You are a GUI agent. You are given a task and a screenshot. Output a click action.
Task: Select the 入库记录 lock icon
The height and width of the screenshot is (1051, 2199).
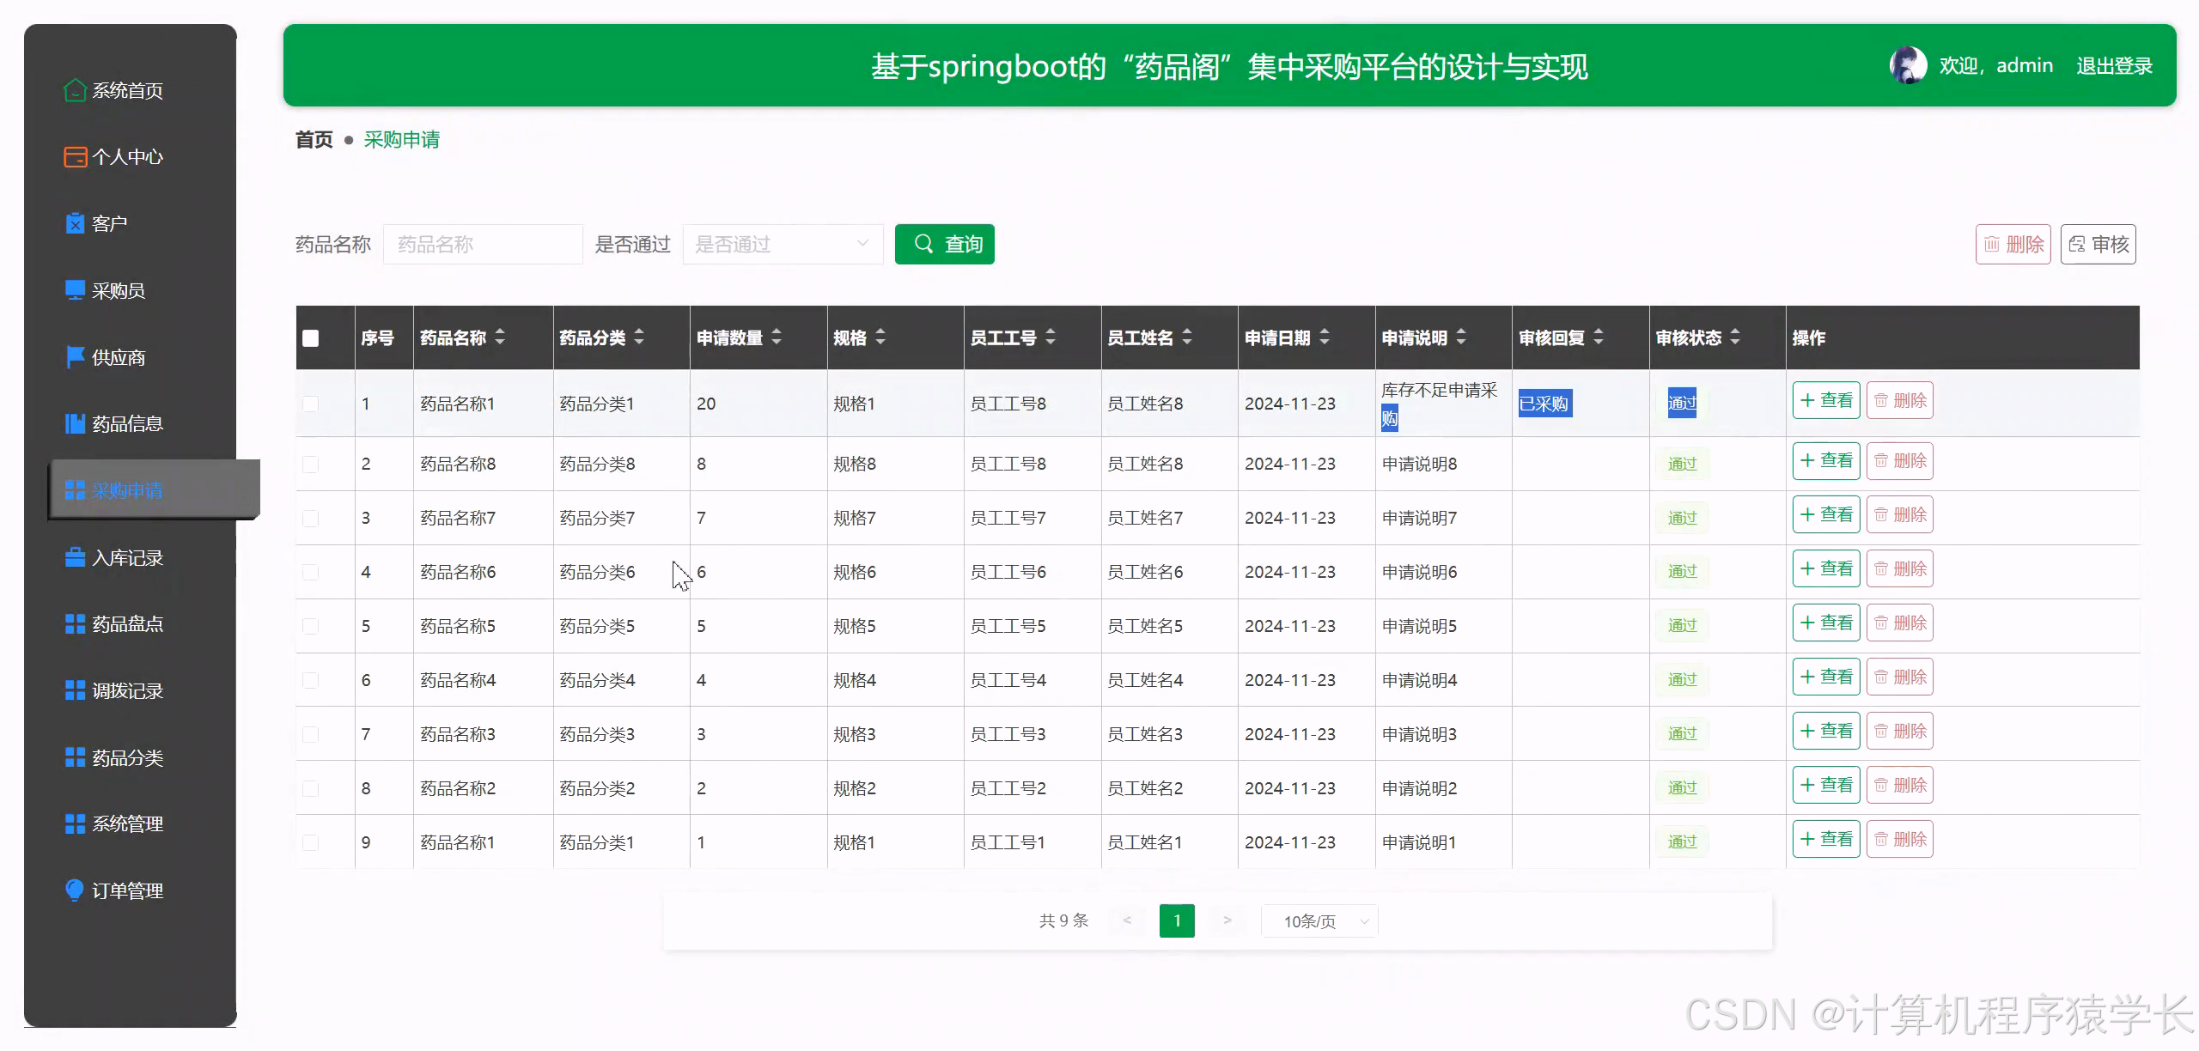tap(74, 557)
